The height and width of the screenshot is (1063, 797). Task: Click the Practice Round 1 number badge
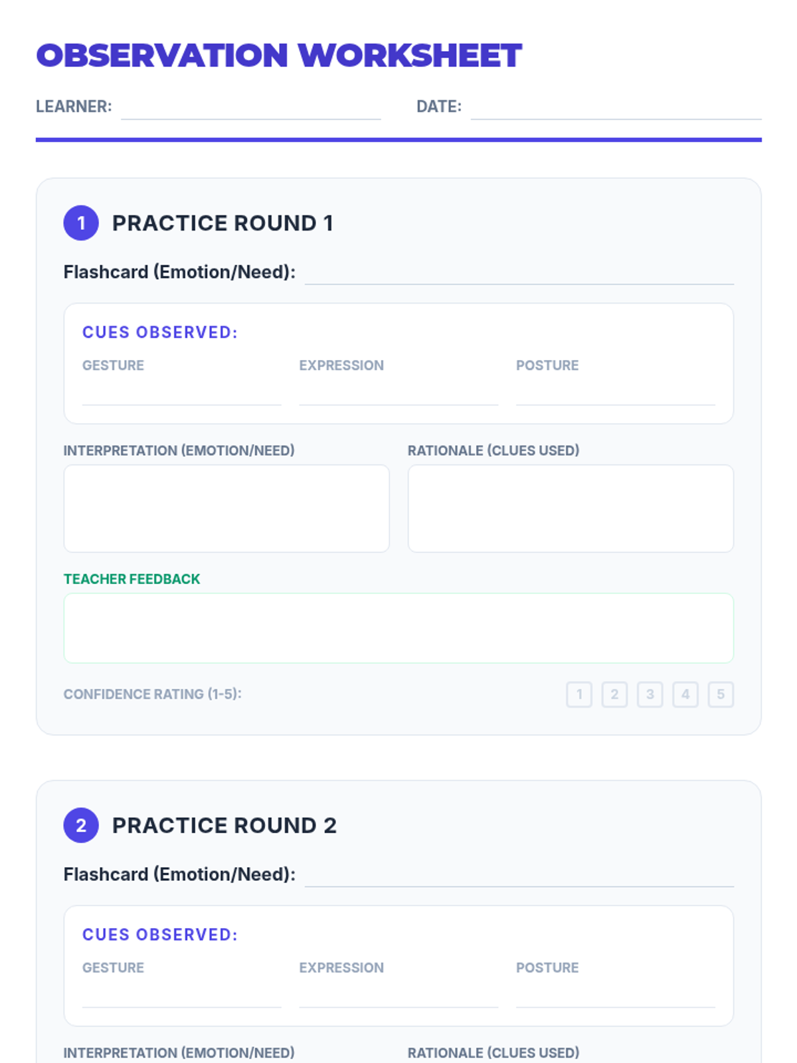coord(81,223)
